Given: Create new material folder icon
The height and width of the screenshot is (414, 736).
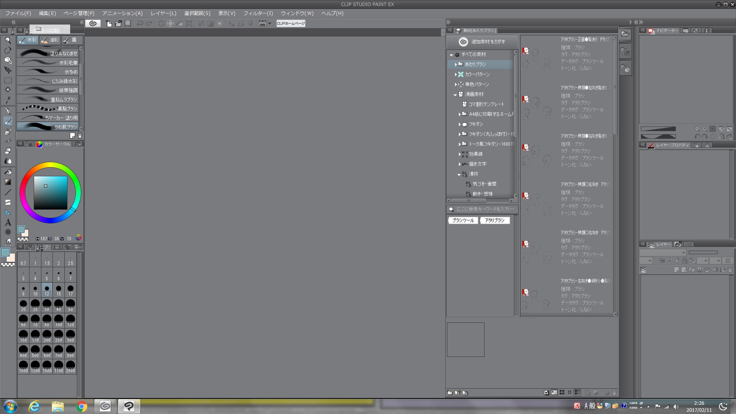Looking at the screenshot, I should [450, 393].
